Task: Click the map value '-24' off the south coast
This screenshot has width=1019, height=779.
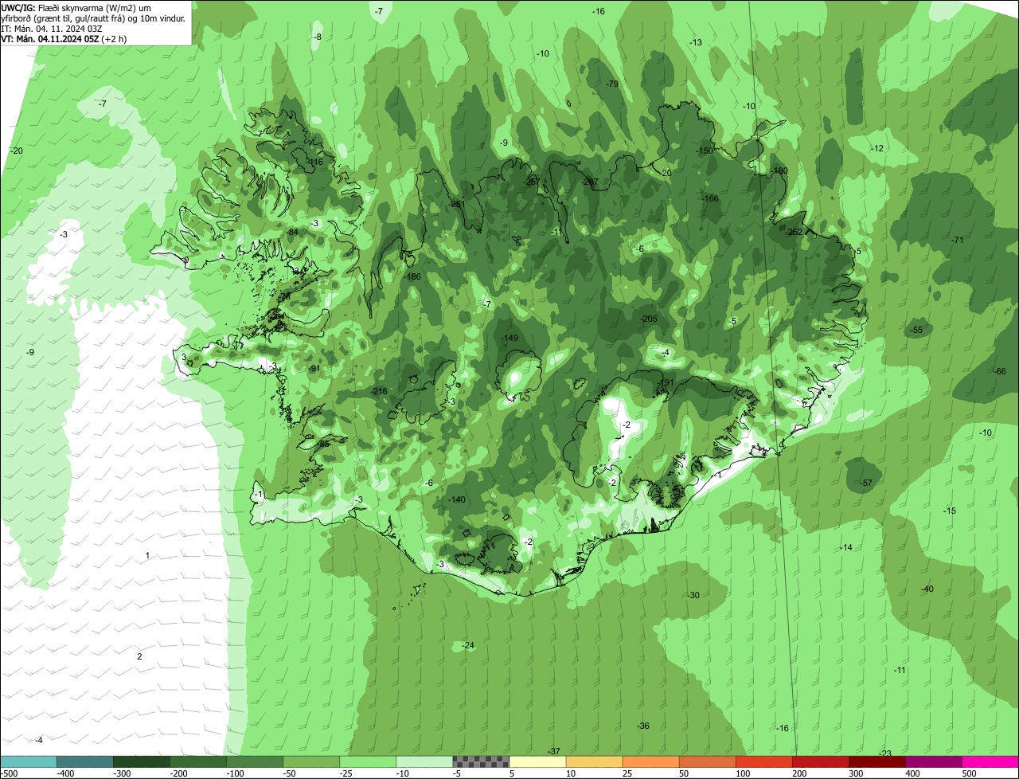Action: click(x=468, y=645)
